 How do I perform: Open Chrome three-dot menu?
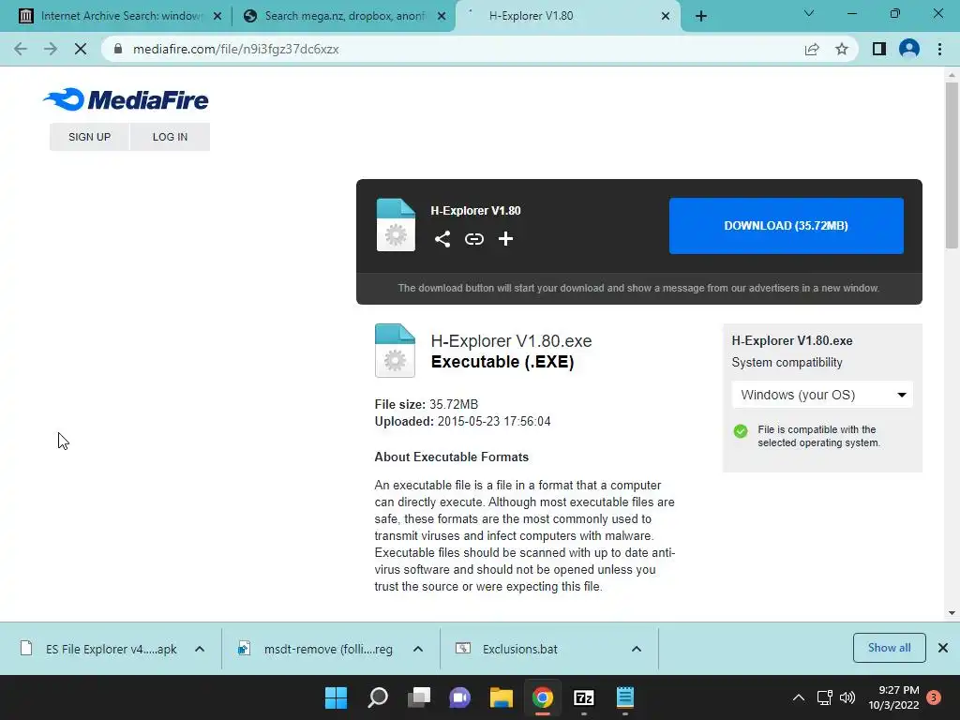point(939,49)
